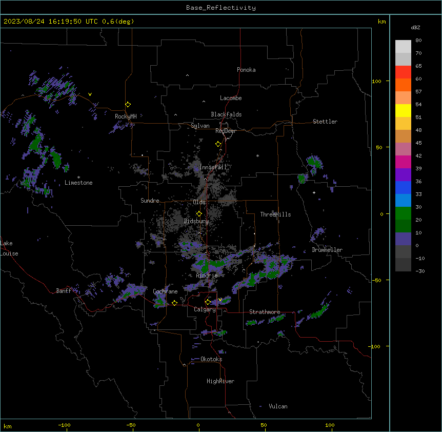Image resolution: width=442 pixels, height=432 pixels.
Task: Pick the yellow 54-51 dBZ legend color
Action: pos(403,110)
